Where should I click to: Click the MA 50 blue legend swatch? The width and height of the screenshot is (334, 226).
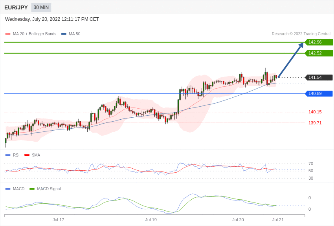64,34
